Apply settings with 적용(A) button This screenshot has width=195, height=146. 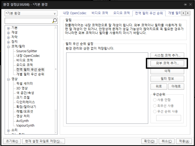pyautogui.click(x=184, y=141)
